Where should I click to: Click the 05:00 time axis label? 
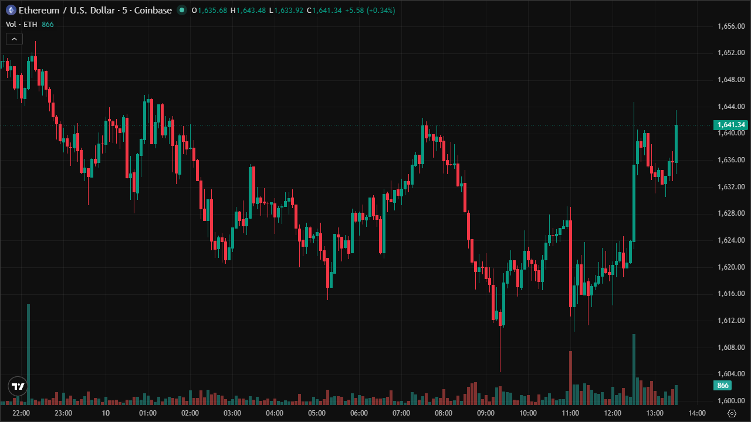(317, 413)
